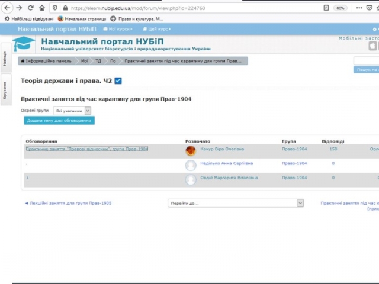This screenshot has height=284, width=379.
Task: Click the Практичні заняття під час карантину breadcrumb
Action: [x=183, y=61]
